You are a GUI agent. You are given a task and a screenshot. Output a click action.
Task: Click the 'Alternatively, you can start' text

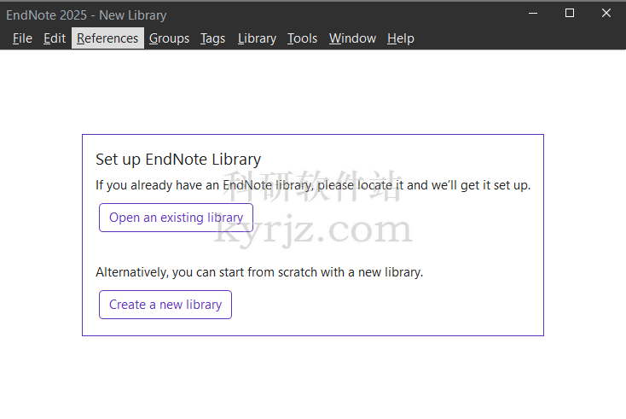tap(258, 273)
